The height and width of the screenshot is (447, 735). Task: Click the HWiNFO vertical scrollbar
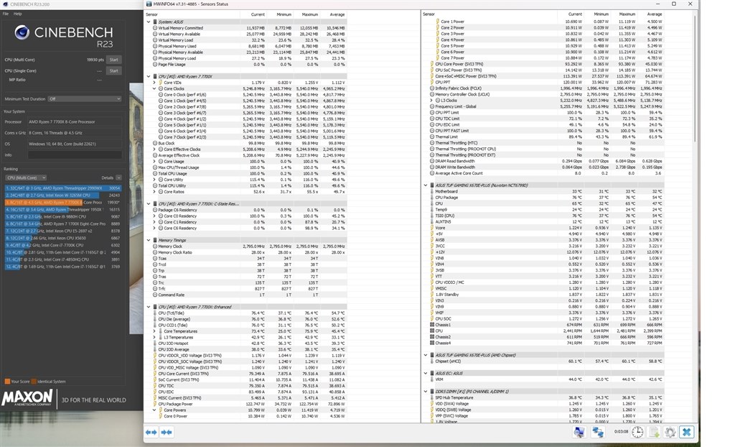coord(696,80)
